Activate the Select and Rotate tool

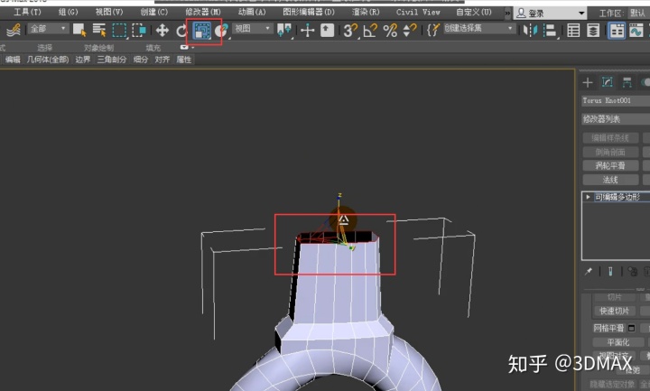tap(181, 31)
